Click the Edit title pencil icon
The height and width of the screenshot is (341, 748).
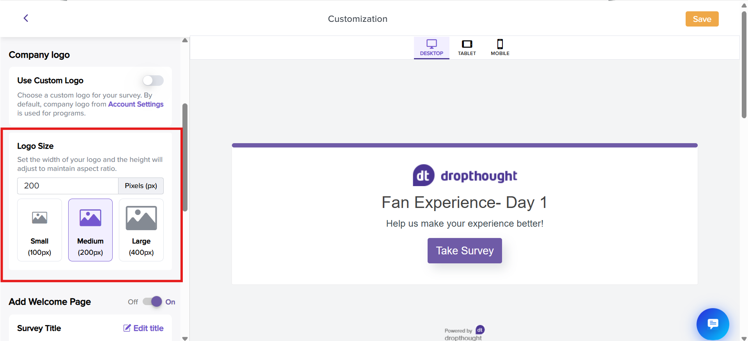[x=127, y=328]
